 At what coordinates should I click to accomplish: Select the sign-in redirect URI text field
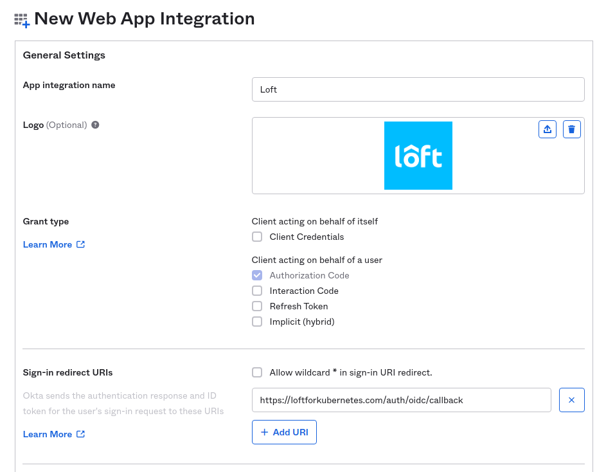pos(401,399)
